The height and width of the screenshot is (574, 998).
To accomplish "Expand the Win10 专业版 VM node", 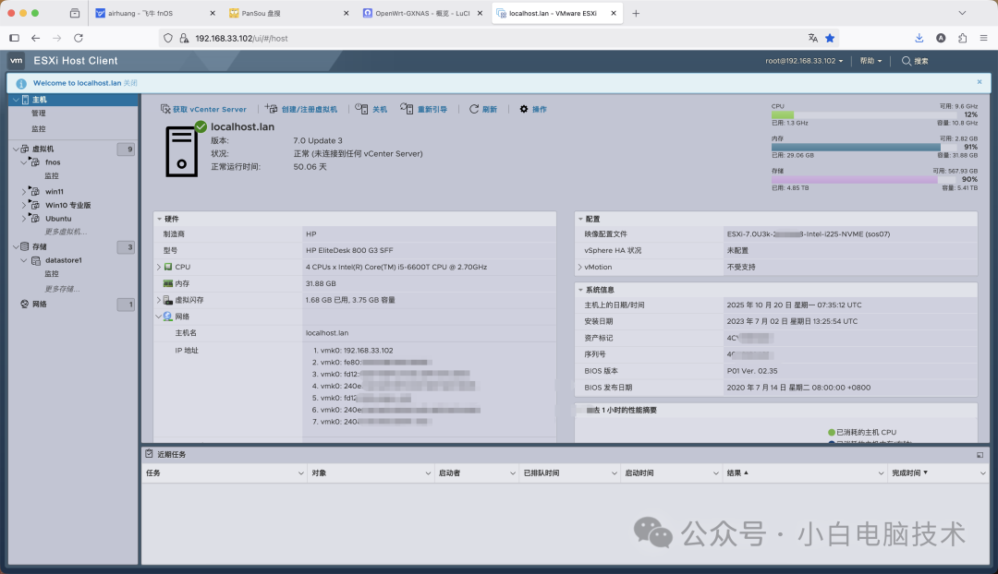I will coord(24,205).
